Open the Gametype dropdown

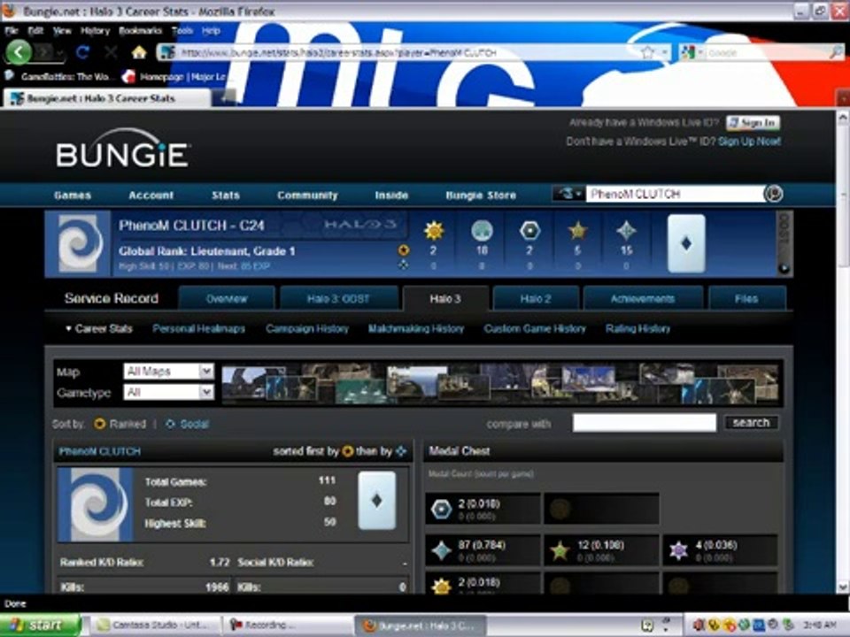168,392
